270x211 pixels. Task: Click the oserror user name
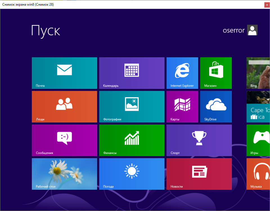(x=233, y=30)
